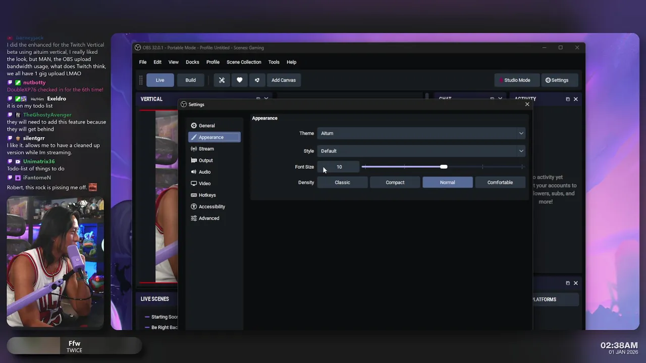Image resolution: width=646 pixels, height=363 pixels.
Task: Open General settings category
Action: pos(214,126)
